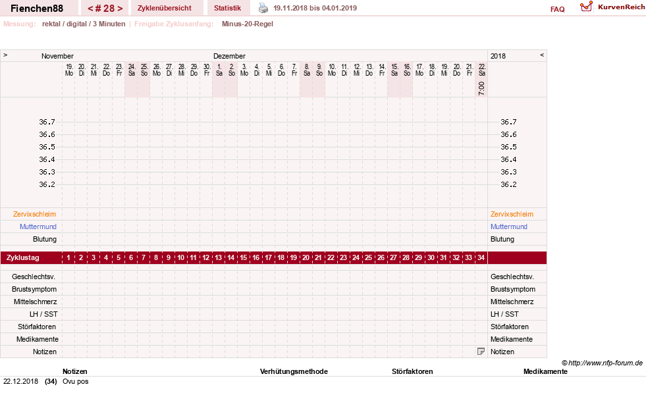This screenshot has width=646, height=397.
Task: Click the (34) cycle day in the note row
Action: click(51, 381)
